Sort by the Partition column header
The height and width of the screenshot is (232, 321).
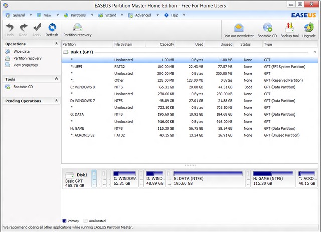(87, 44)
